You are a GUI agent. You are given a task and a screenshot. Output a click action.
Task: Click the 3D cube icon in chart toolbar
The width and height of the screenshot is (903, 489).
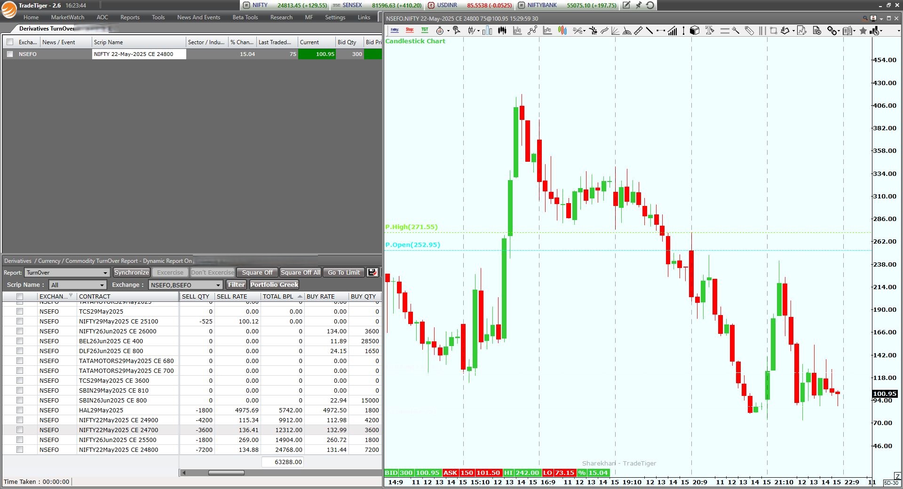tap(695, 31)
